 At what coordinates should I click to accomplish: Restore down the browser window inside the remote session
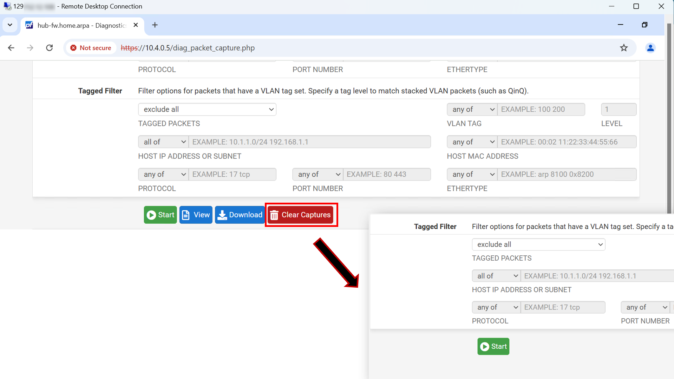coord(644,25)
